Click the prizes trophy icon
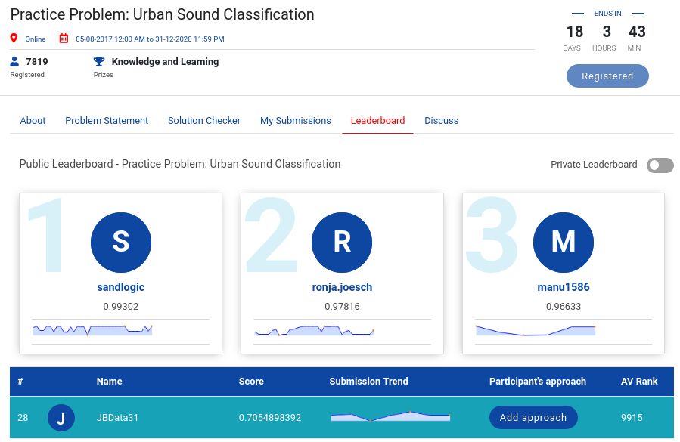Viewport: 680px width, 442px height. (98, 61)
